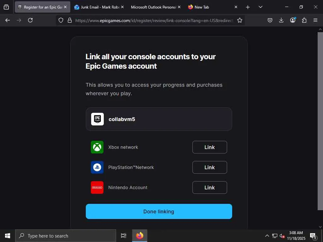Open a new browser tab with plus icon
This screenshot has width=323, height=242.
pyautogui.click(x=248, y=7)
